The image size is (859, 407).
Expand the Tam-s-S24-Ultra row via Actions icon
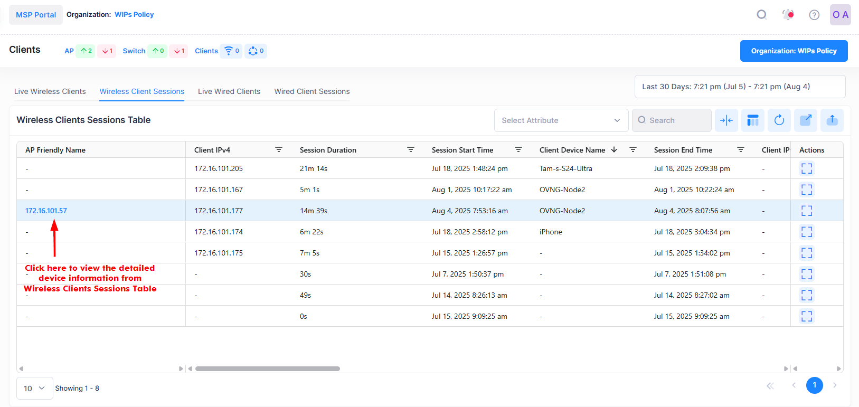point(806,168)
